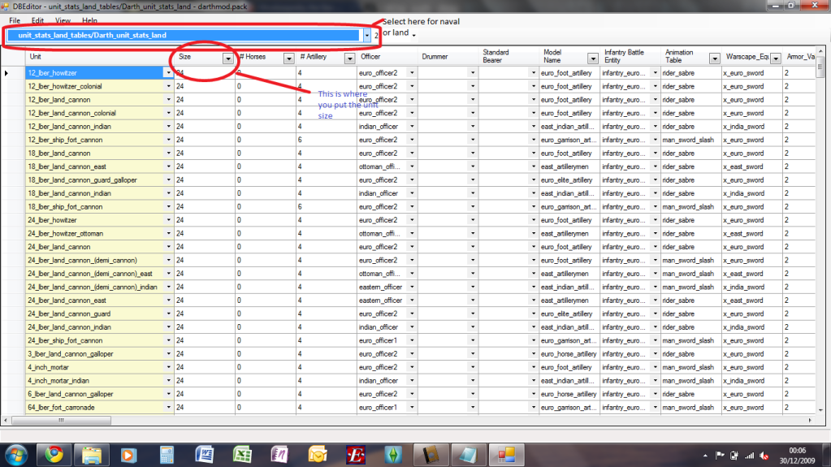Open Windows Media Player taskbar icon

click(129, 452)
